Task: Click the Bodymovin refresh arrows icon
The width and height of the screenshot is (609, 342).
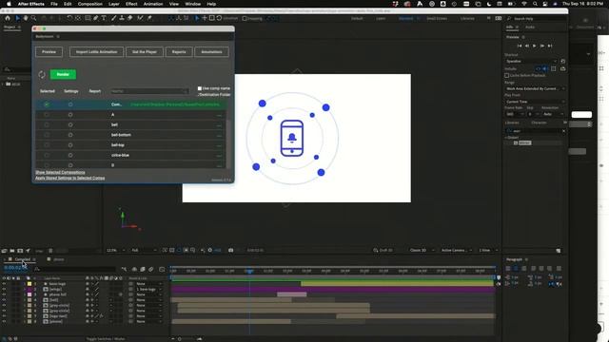Action: (x=42, y=74)
